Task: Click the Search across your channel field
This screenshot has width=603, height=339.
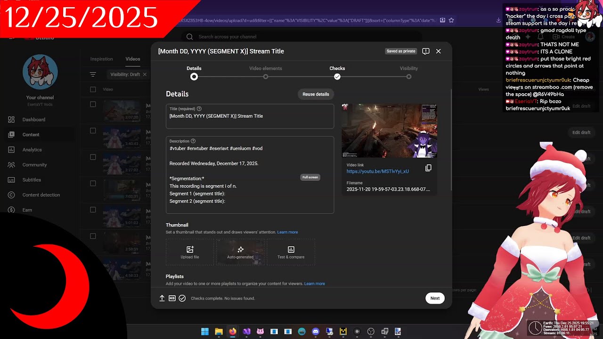Action: coord(301,37)
